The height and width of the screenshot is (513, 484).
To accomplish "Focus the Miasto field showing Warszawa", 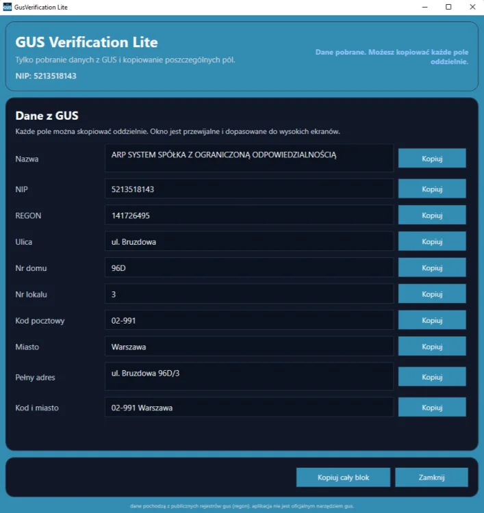I will coord(249,346).
